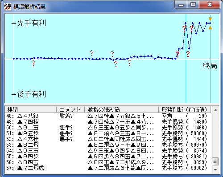
Task: Click the 棋譜 column header
Action: coord(31,110)
